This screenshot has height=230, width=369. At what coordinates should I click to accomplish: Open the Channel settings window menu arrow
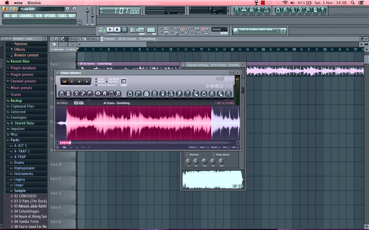point(183,65)
